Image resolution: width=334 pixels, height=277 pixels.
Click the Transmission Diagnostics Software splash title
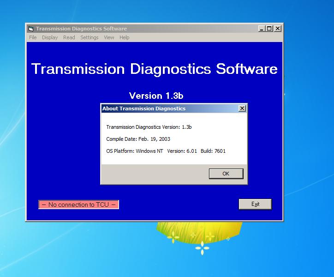click(x=155, y=69)
